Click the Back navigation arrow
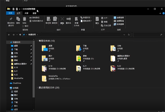 pyautogui.click(x=9, y=35)
